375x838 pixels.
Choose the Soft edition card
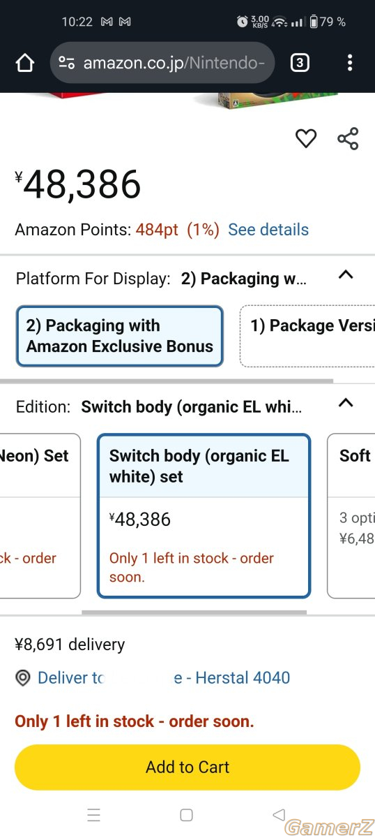point(351,516)
